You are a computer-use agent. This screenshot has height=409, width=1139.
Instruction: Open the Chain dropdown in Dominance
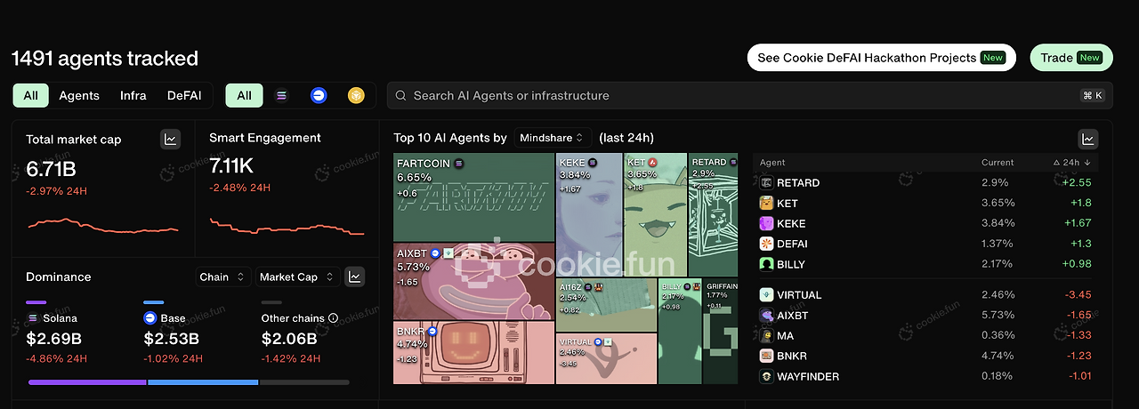pos(222,277)
